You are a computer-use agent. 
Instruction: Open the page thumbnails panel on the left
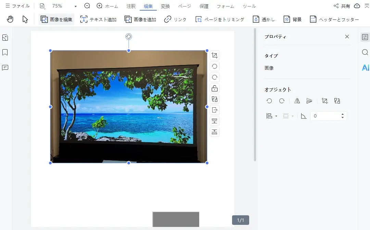(x=5, y=37)
